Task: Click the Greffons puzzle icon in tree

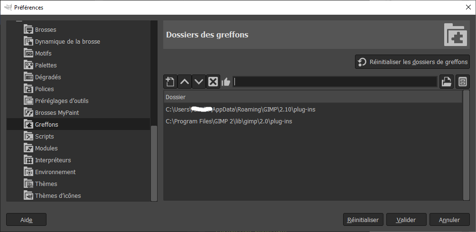Action: (x=28, y=124)
